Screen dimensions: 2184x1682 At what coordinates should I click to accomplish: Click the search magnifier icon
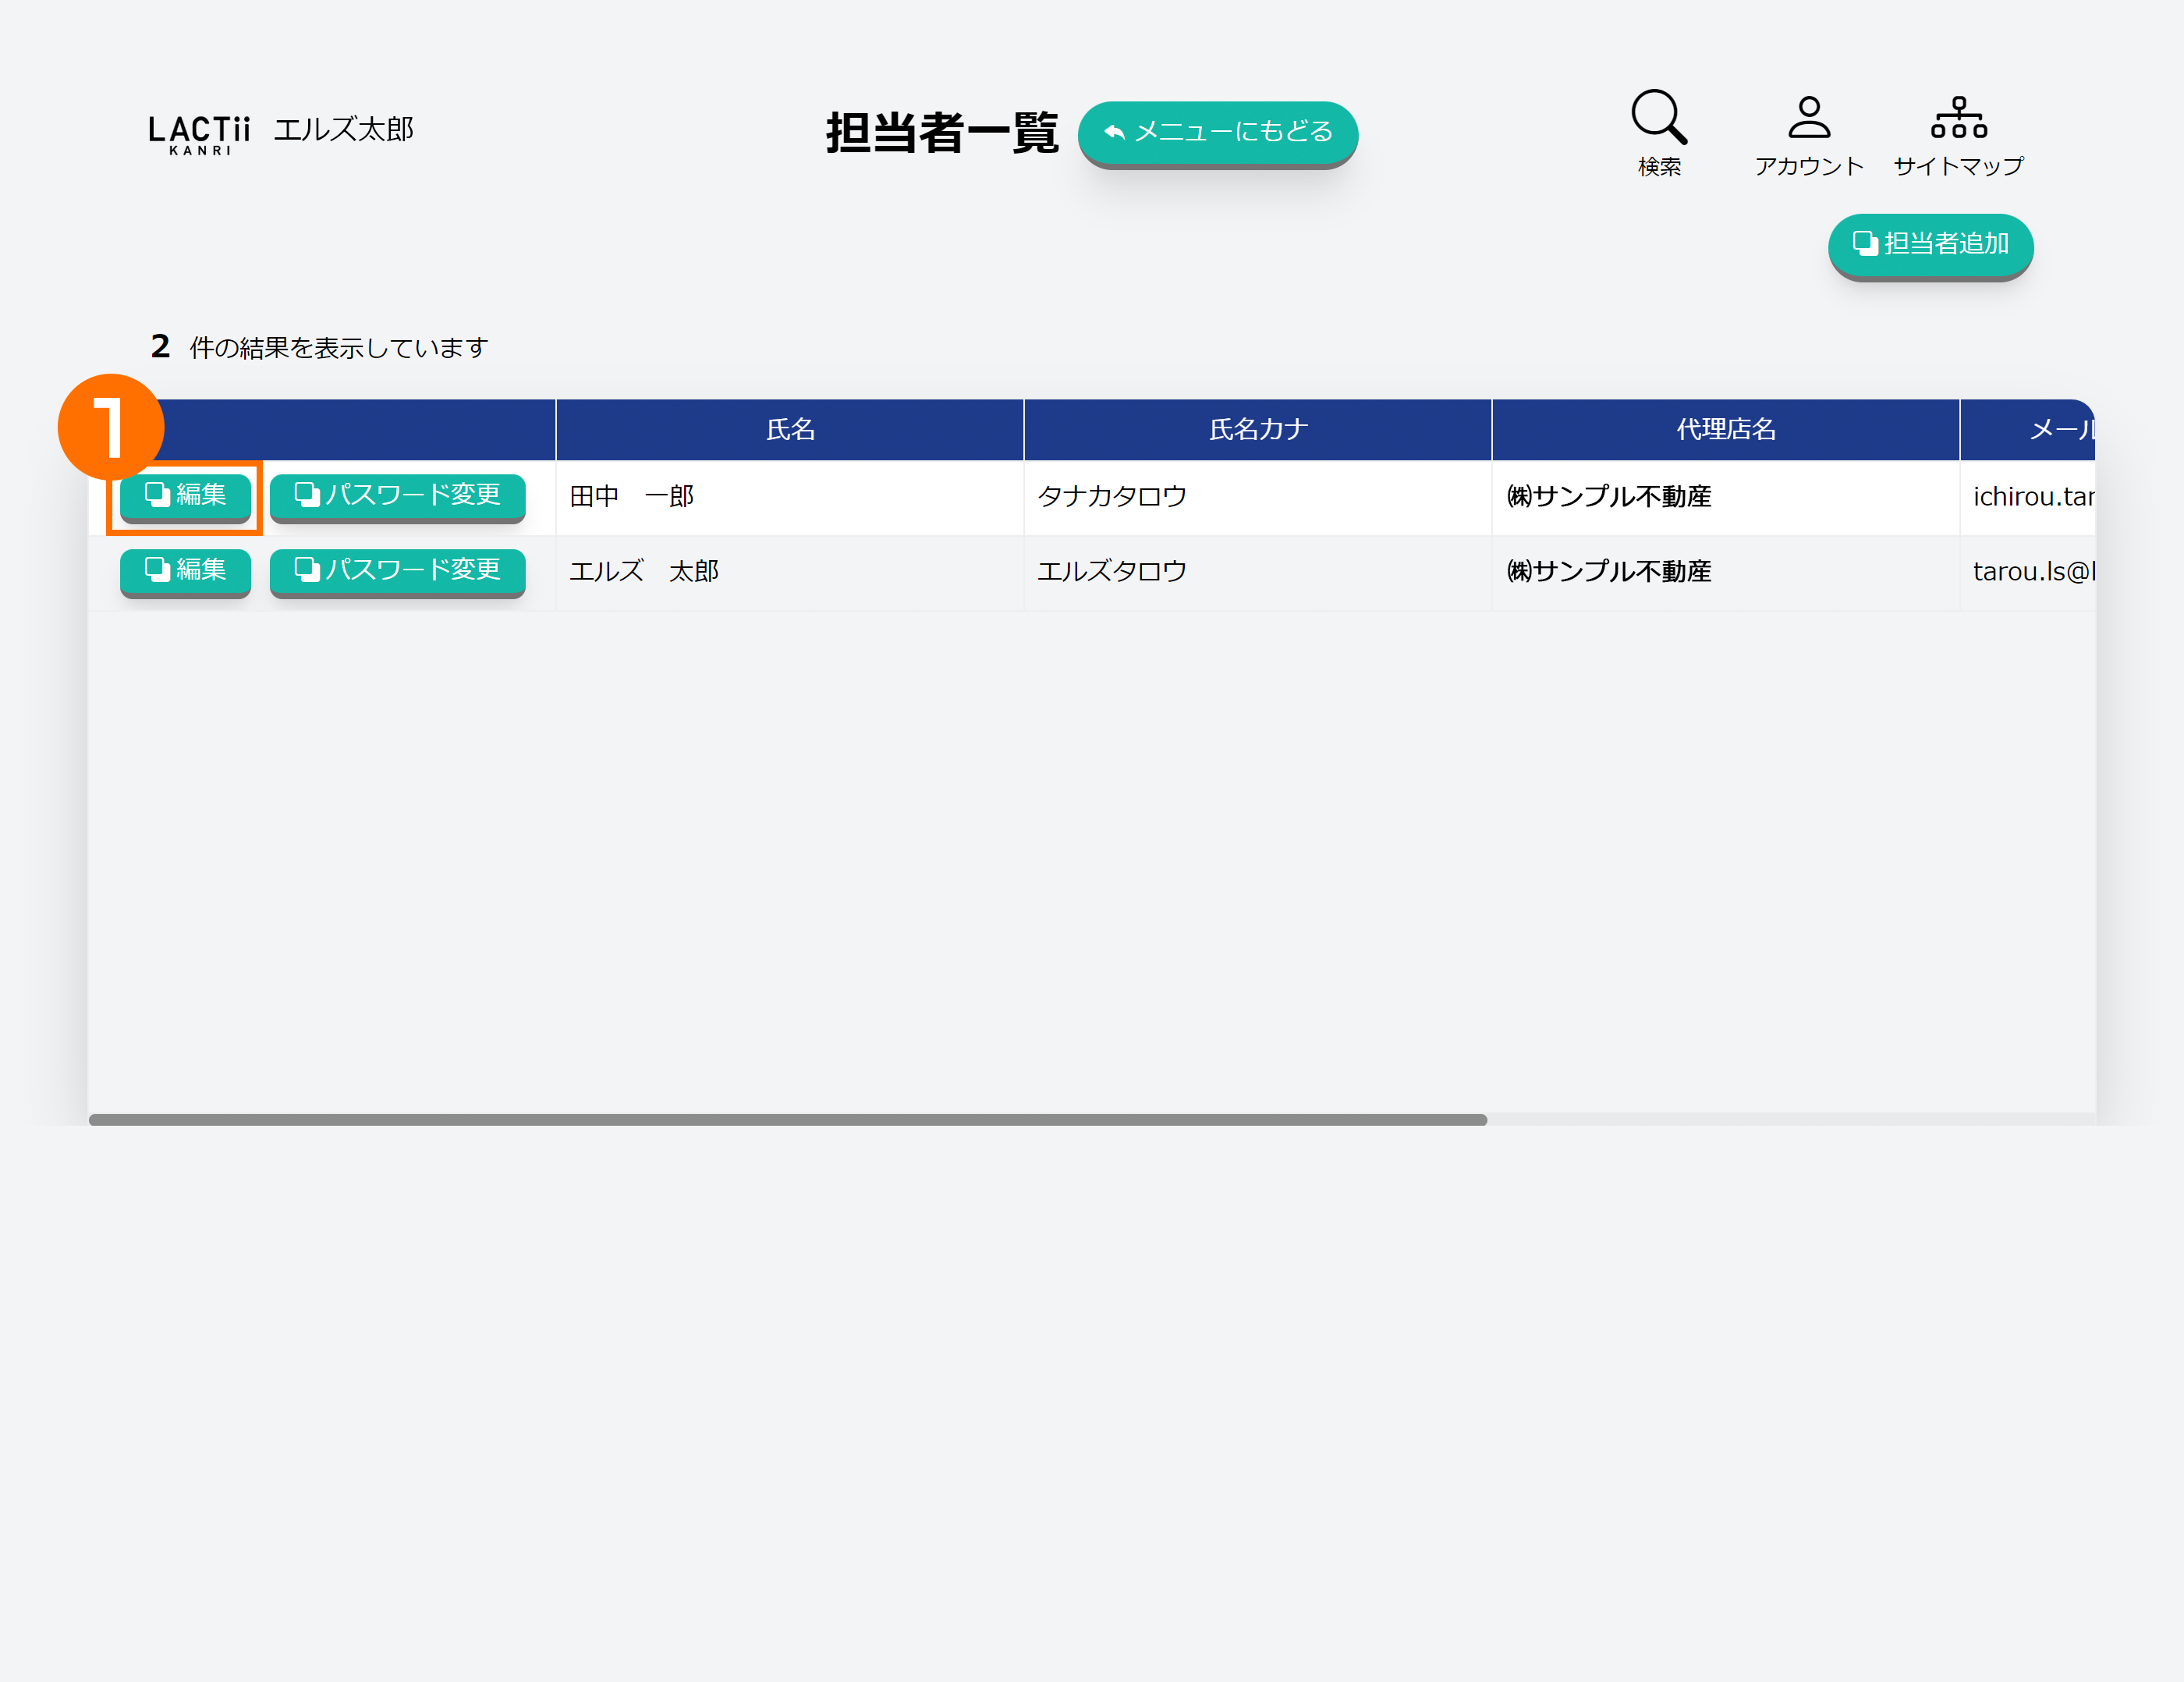point(1658,117)
